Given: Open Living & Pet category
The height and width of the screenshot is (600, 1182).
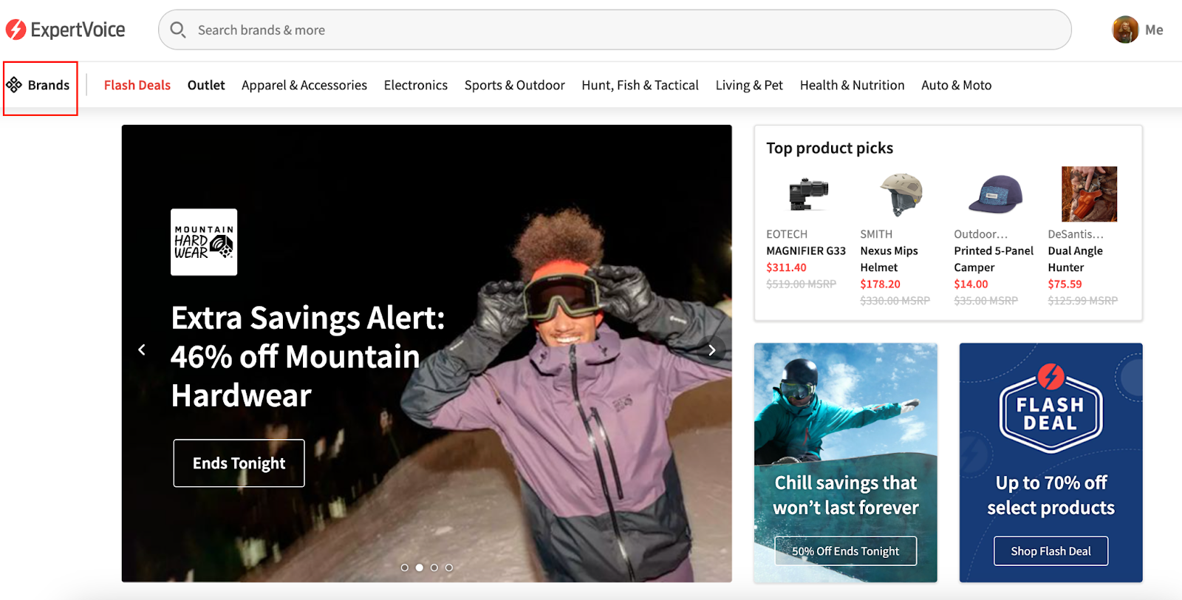Looking at the screenshot, I should click(x=749, y=85).
